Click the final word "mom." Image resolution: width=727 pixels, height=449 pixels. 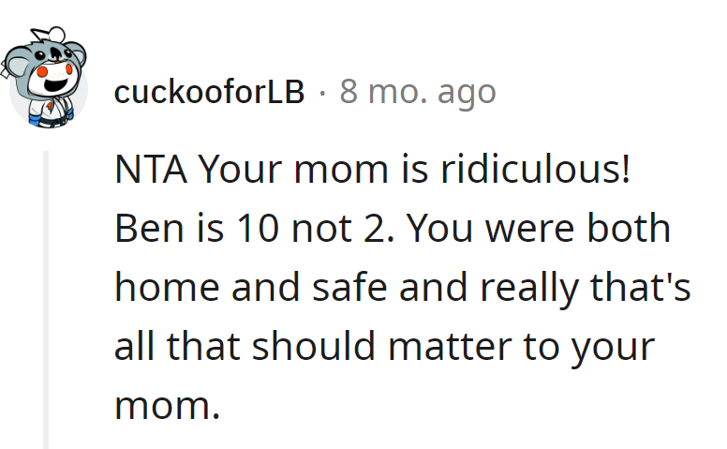(167, 406)
